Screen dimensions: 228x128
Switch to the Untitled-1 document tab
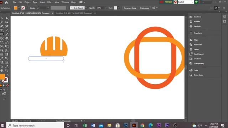[31, 13]
